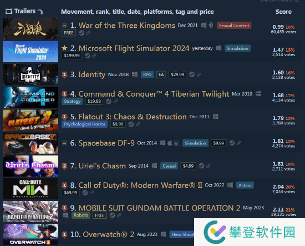Open Uriel's Chasm trailer thumbnail
Viewport: 305px width, 246px height.
pyautogui.click(x=30, y=166)
